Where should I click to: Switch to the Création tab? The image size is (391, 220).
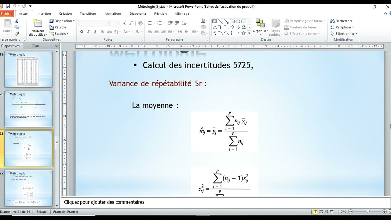[65, 13]
